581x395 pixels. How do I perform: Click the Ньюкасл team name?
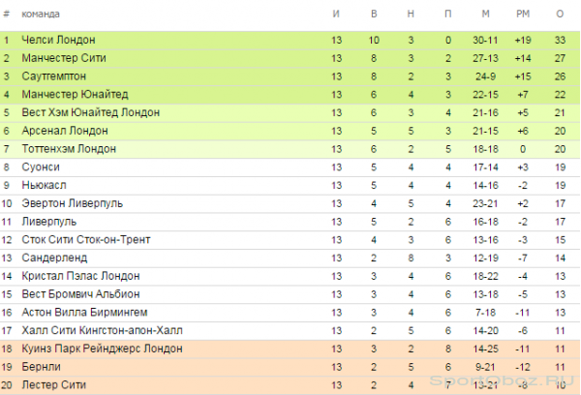click(x=44, y=185)
